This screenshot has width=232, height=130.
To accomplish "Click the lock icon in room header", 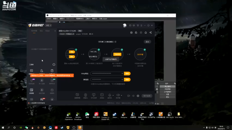I will tap(136, 33).
